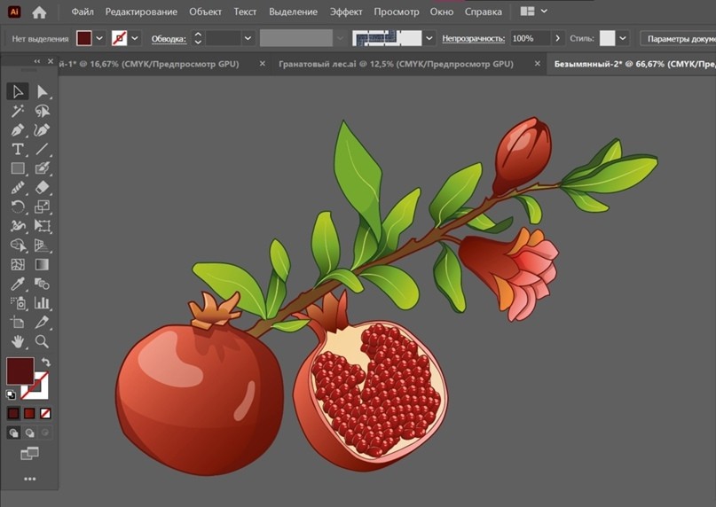Open the Справка menu
716x507 pixels.
484,12
